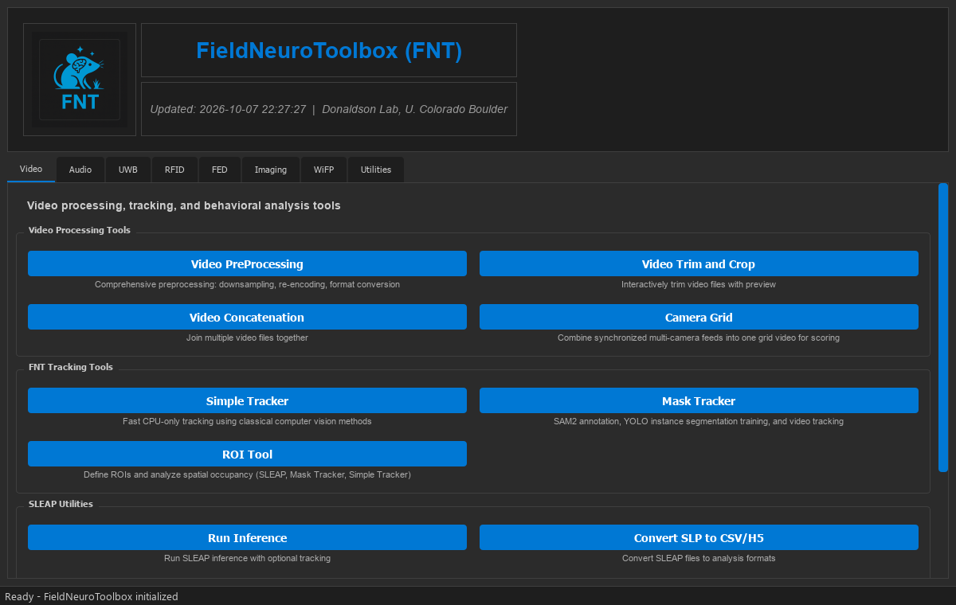Open Convert SLP to CSV/H5
The image size is (956, 605).
[x=699, y=537]
